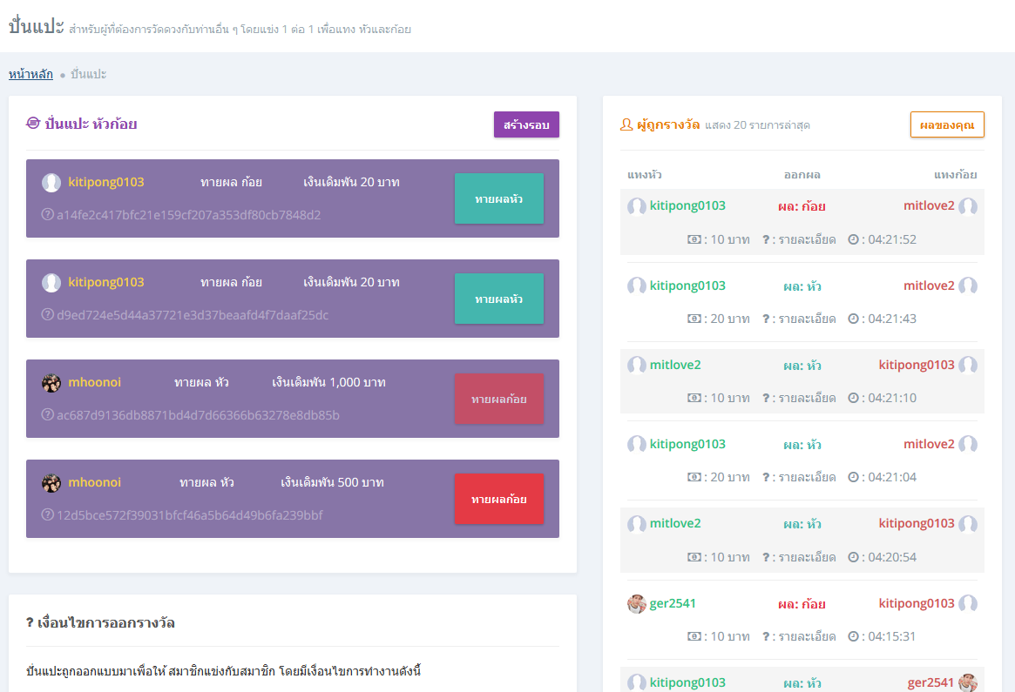Click the trophy icon beside ผู้ถูกรางวัล
This screenshot has width=1015, height=692.
(x=626, y=124)
